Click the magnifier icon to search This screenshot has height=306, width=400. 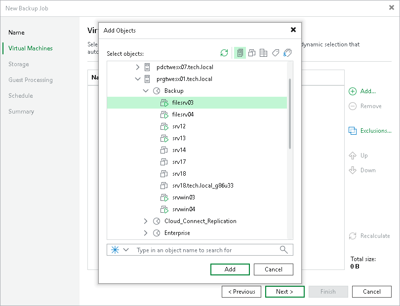pyautogui.click(x=283, y=249)
